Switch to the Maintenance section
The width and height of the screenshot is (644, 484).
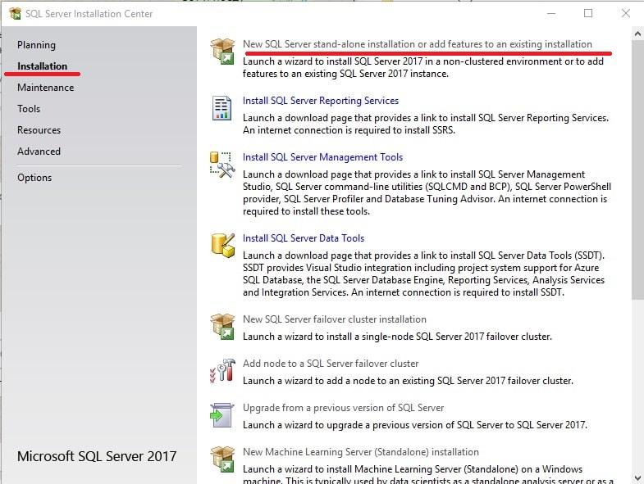pyautogui.click(x=45, y=88)
